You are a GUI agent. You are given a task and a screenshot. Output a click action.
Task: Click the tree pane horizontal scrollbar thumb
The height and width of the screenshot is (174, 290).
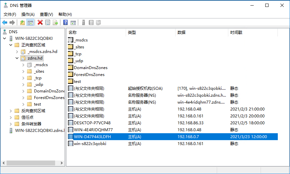pyautogui.click(x=31, y=163)
